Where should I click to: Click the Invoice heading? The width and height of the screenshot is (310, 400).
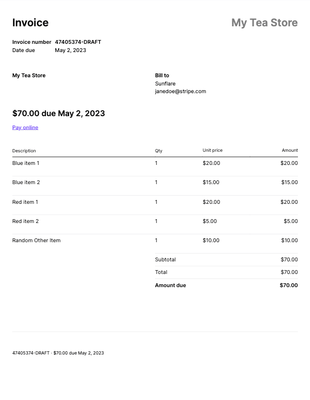[x=30, y=22]
